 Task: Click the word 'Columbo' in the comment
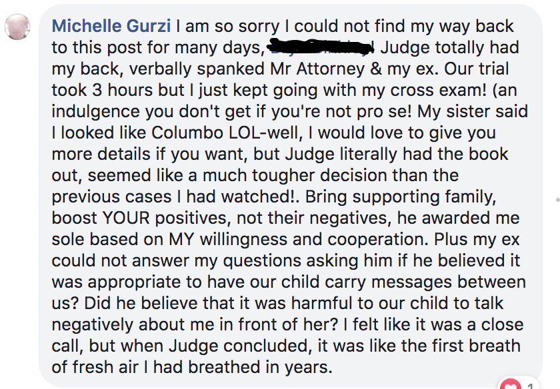tap(187, 133)
